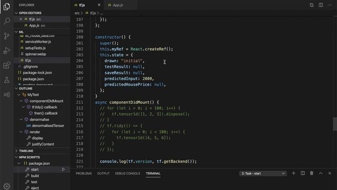Click the Open Changes compare icon
Image resolution: width=337 pixels, height=190 pixels.
point(311,5)
